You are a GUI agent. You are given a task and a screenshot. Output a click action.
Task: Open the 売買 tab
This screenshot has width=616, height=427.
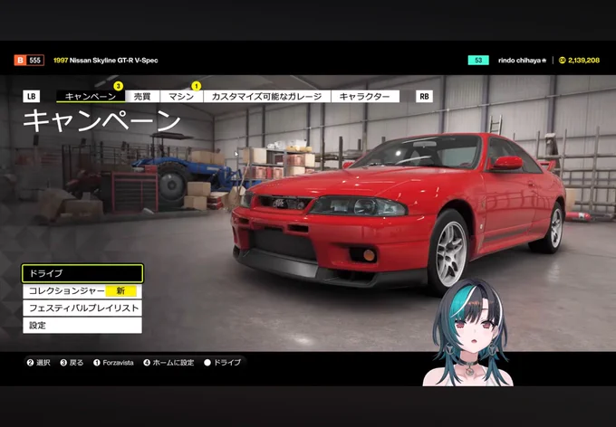point(142,97)
